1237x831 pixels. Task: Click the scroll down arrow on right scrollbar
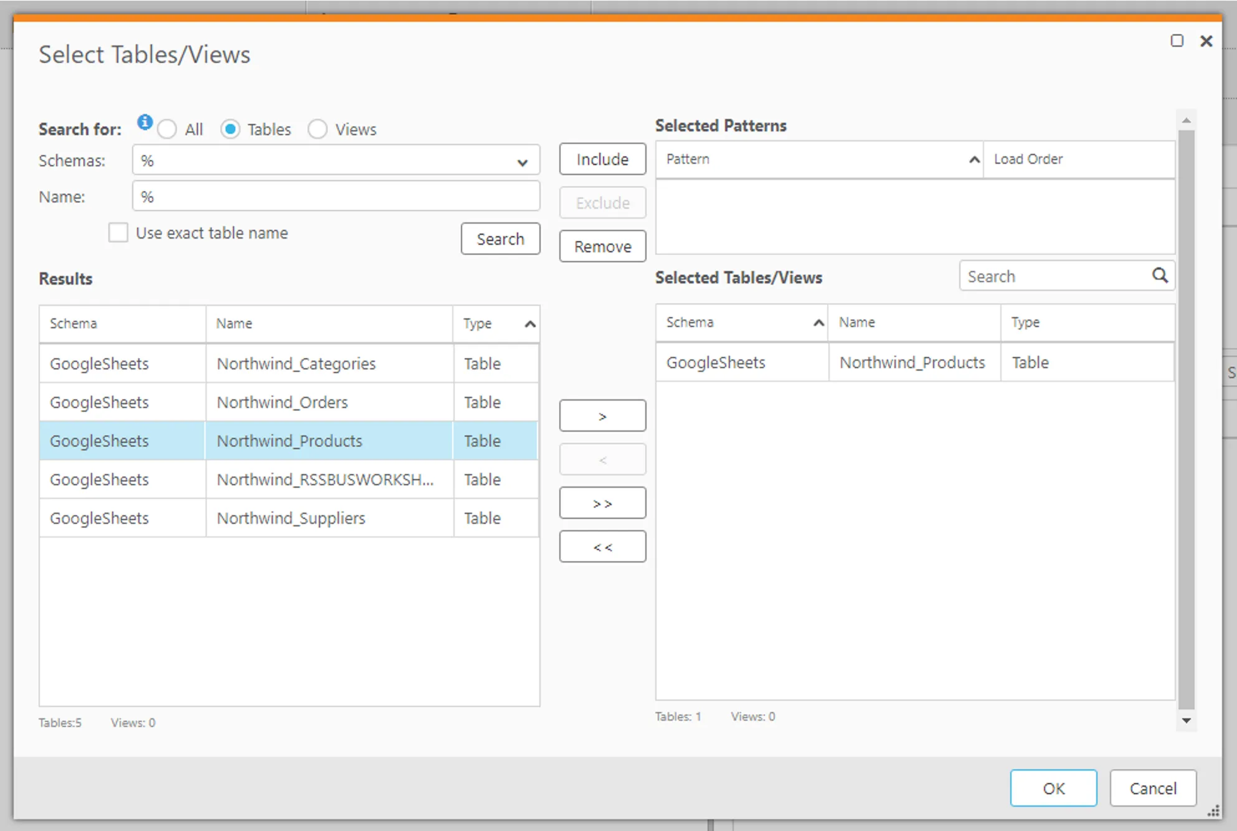(1186, 721)
